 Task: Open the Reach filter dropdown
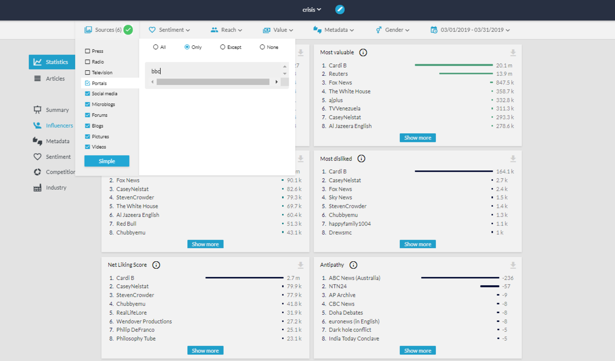[226, 29]
